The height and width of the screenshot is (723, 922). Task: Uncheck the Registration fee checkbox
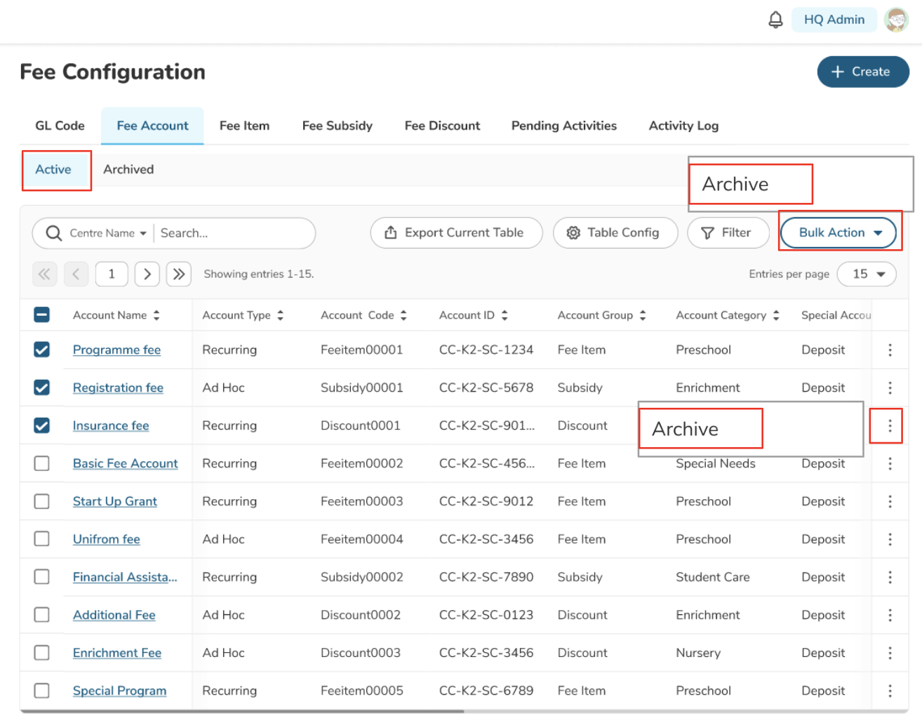pyautogui.click(x=42, y=387)
